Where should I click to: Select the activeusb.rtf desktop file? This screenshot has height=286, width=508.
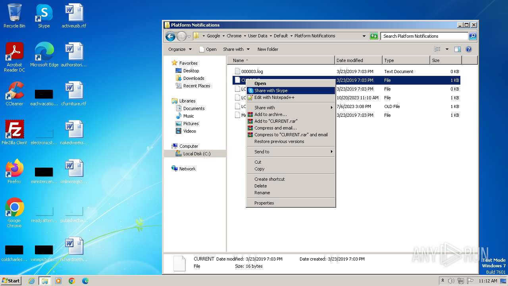(74, 16)
